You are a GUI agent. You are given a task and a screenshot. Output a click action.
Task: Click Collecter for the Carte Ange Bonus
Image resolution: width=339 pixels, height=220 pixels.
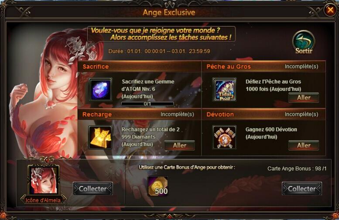point(302,189)
